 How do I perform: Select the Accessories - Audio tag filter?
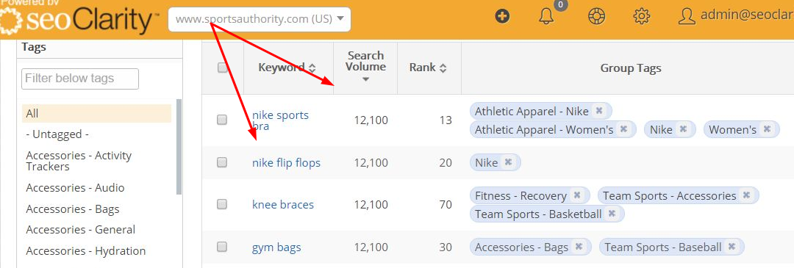pos(75,188)
